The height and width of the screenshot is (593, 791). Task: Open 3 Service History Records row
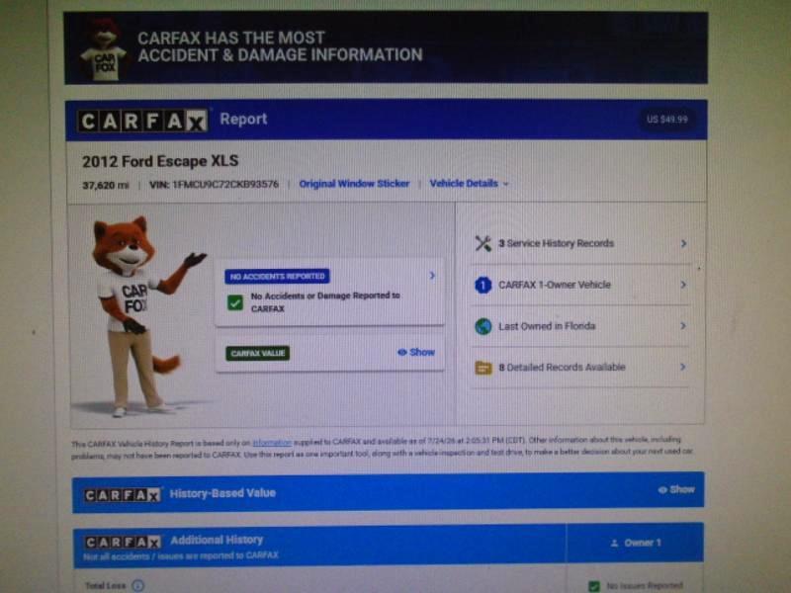point(580,243)
